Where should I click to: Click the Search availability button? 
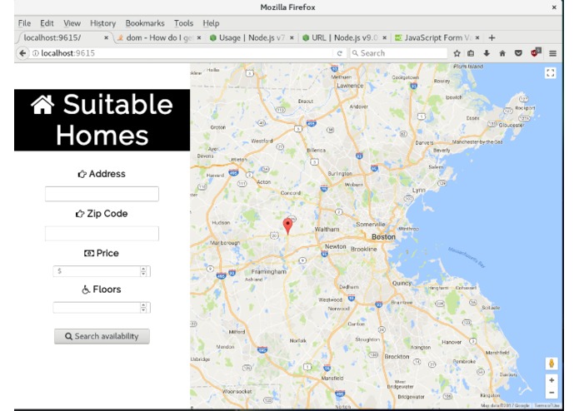coord(102,336)
